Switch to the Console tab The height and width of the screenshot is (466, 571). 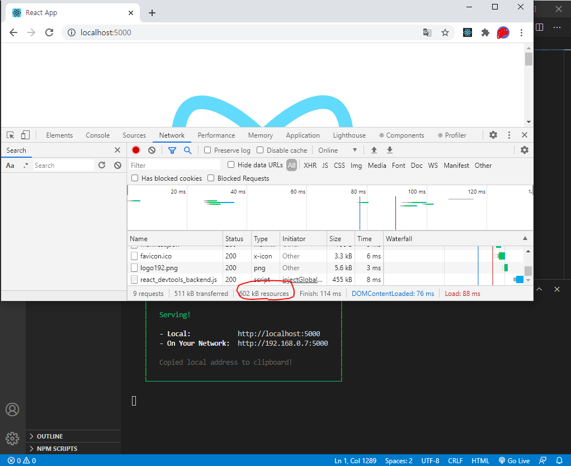pyautogui.click(x=98, y=135)
